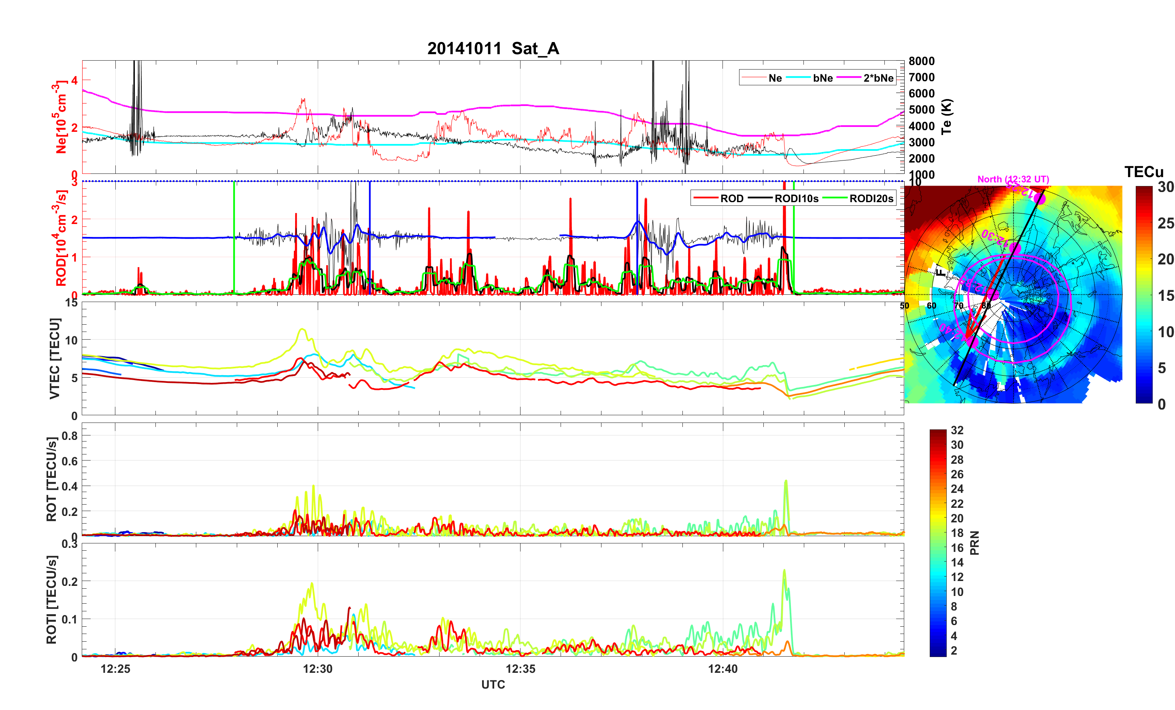Click the 12:30 time tick label

click(318, 668)
